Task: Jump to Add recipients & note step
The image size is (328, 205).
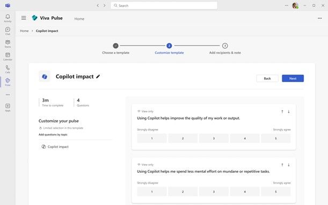Action: (x=225, y=48)
